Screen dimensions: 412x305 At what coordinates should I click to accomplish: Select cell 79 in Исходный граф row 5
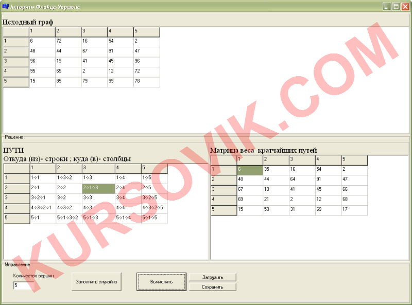coord(94,82)
